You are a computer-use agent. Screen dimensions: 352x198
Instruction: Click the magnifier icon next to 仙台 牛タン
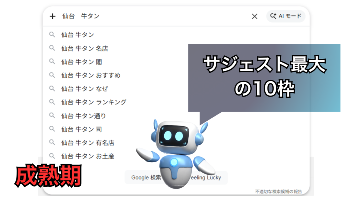52,35
